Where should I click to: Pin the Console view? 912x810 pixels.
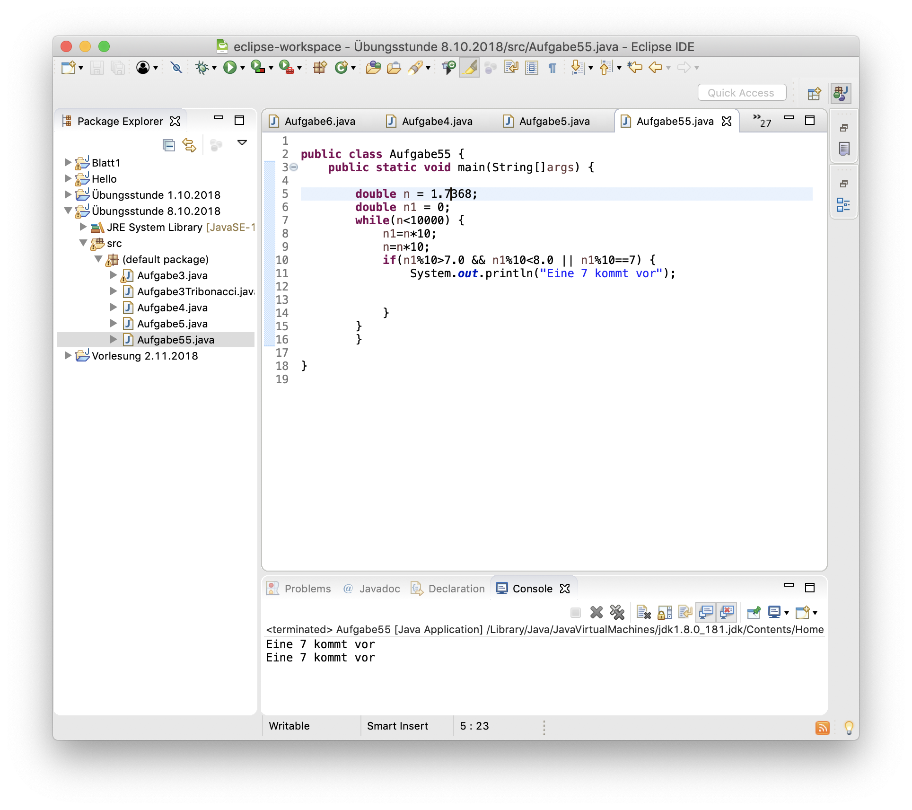pos(754,612)
